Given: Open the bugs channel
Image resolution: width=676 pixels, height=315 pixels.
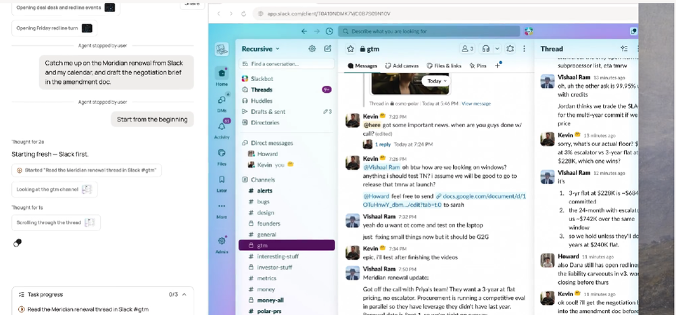Looking at the screenshot, I should click(x=286, y=201).
